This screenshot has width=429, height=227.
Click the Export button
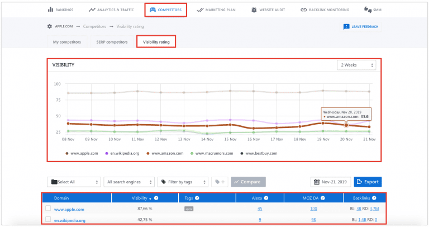(368, 182)
